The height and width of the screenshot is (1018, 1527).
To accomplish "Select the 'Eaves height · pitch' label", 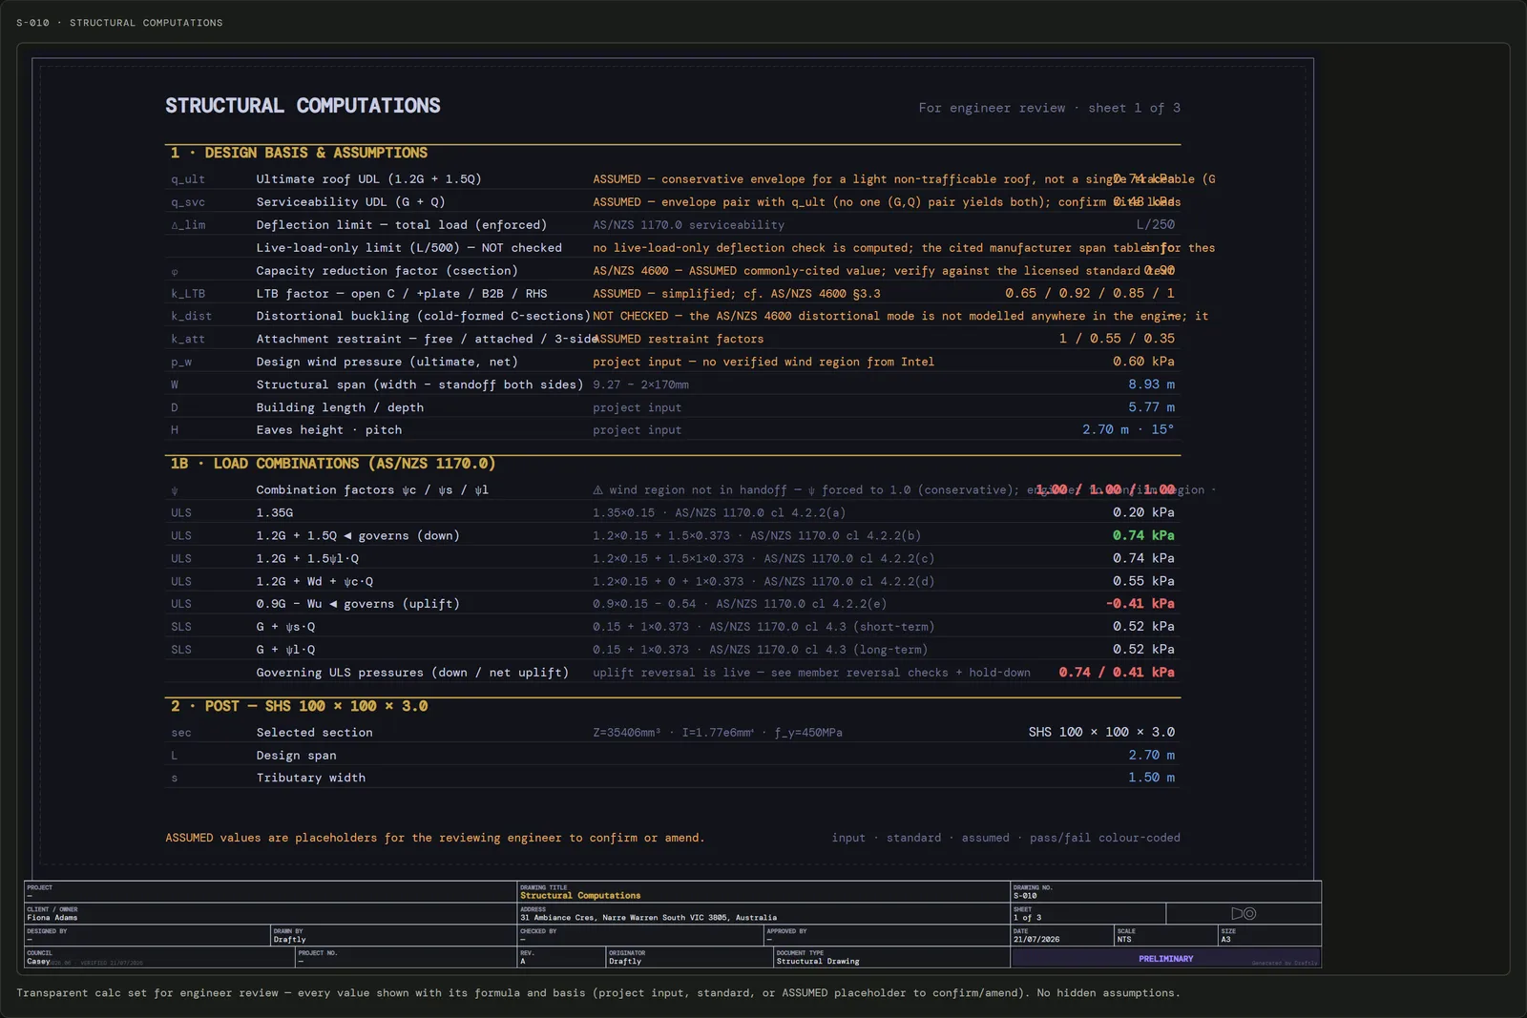I will pyautogui.click(x=328, y=430).
